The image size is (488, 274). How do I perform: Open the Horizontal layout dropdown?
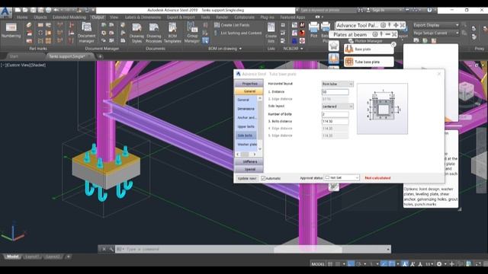(x=337, y=84)
